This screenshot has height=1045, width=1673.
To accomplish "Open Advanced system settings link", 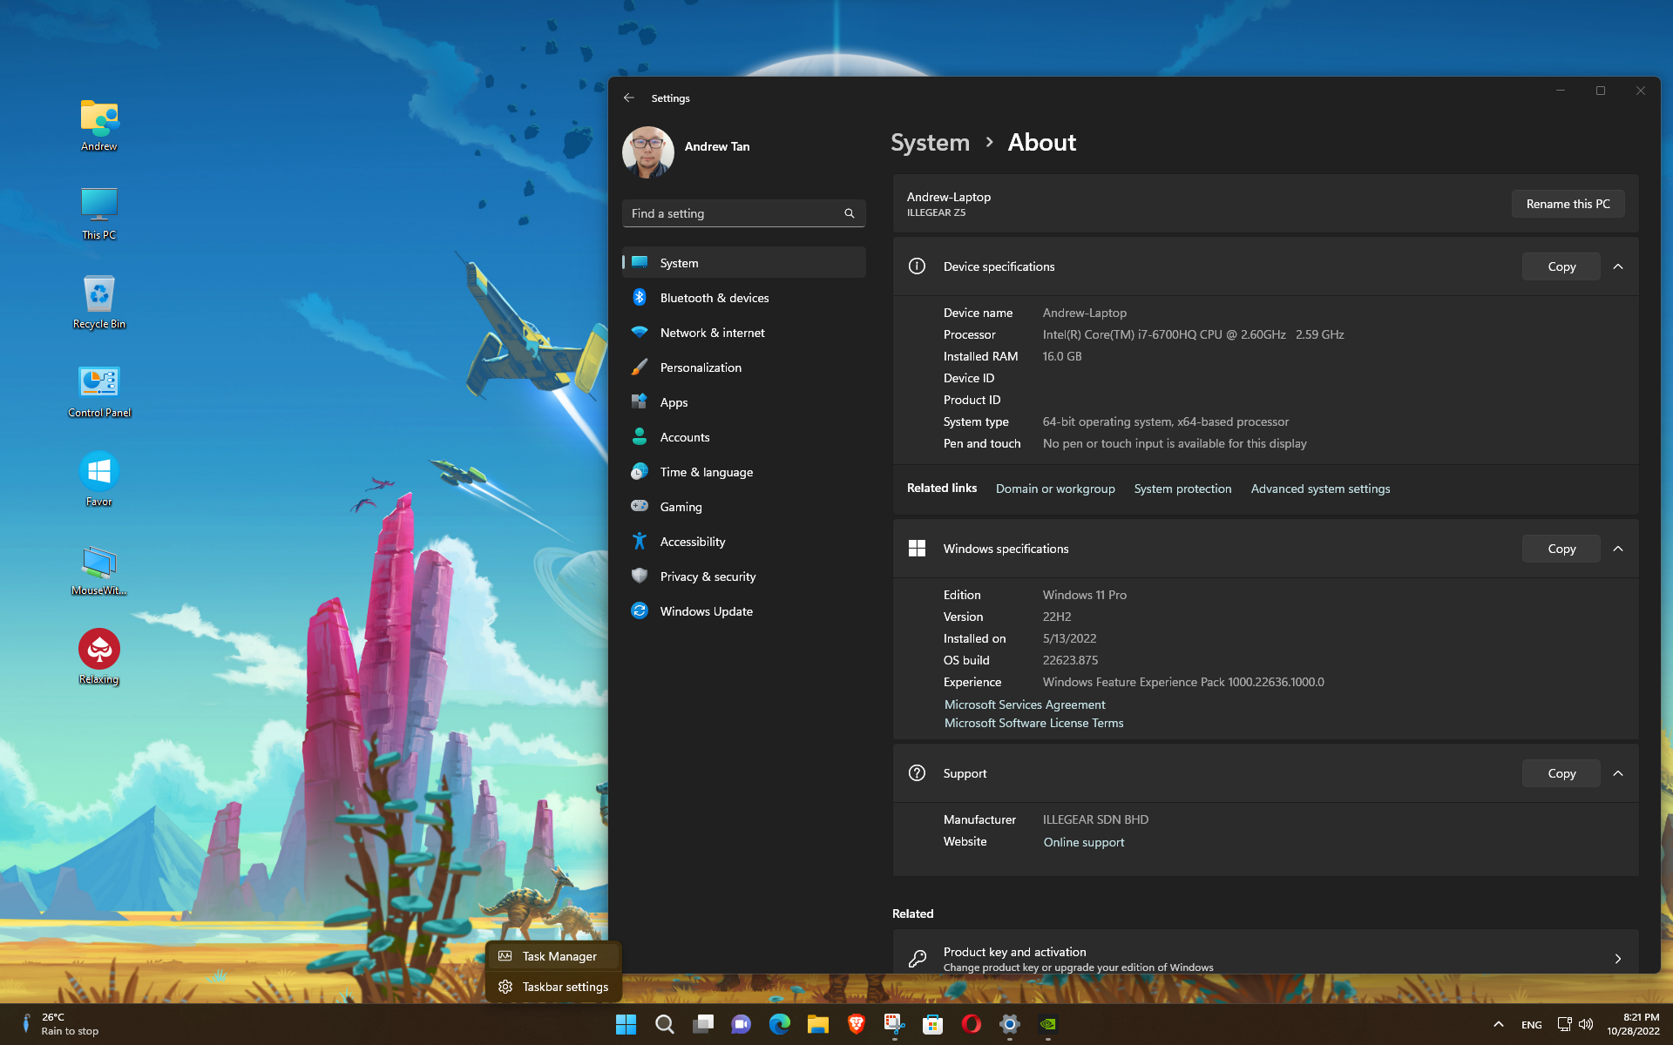I will tap(1320, 489).
